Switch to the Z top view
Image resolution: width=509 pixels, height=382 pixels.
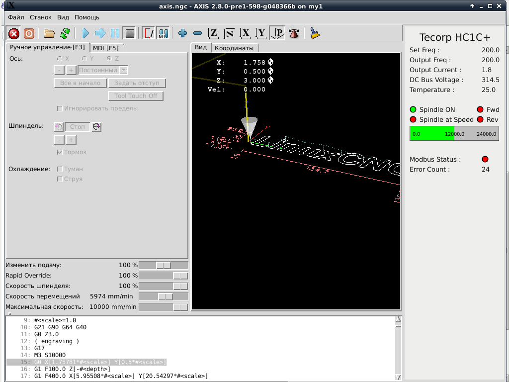tap(213, 33)
